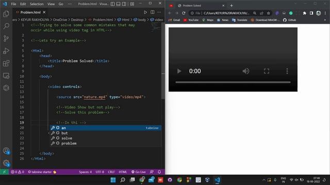Open Customize Layout in title bar
The width and height of the screenshot is (330, 185).
click(x=132, y=4)
